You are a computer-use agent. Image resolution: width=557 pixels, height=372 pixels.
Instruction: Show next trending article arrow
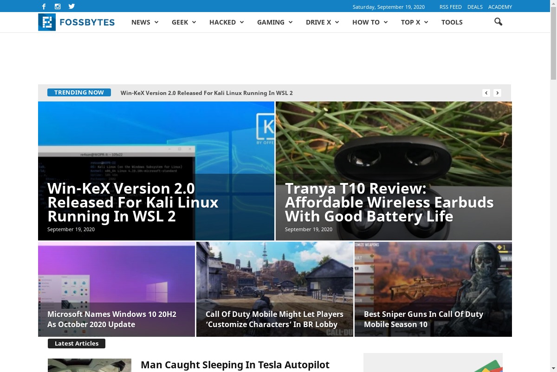(x=497, y=93)
